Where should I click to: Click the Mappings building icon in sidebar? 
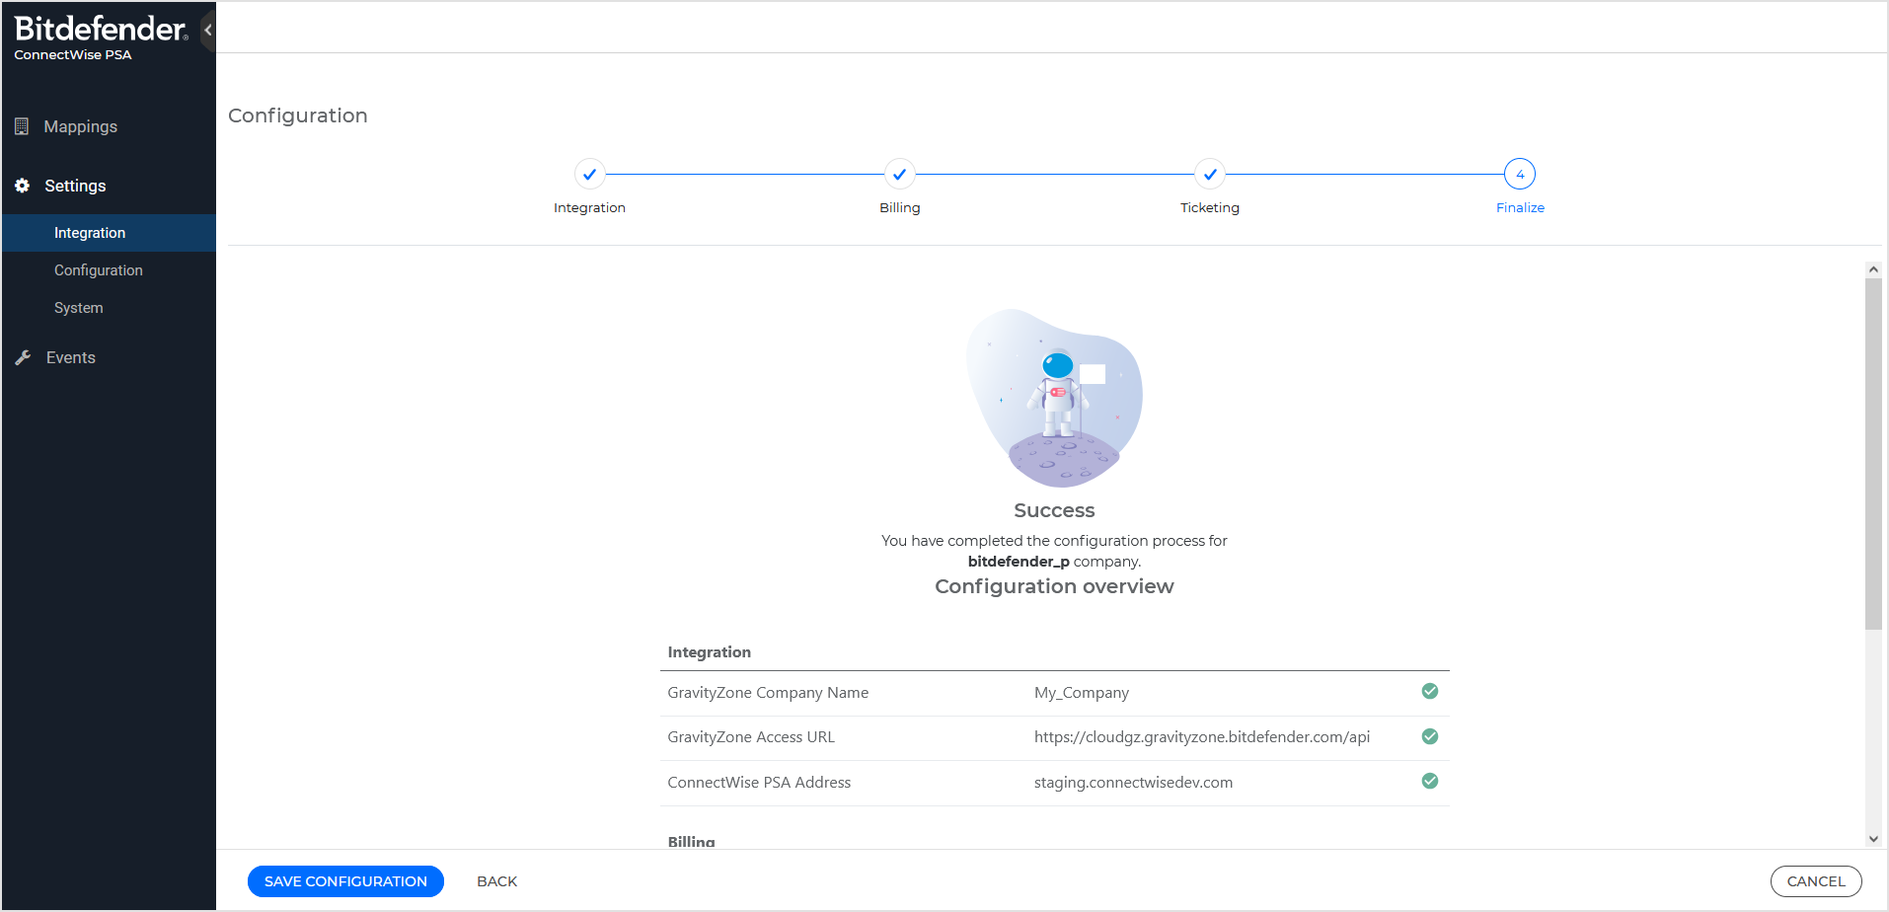(22, 126)
